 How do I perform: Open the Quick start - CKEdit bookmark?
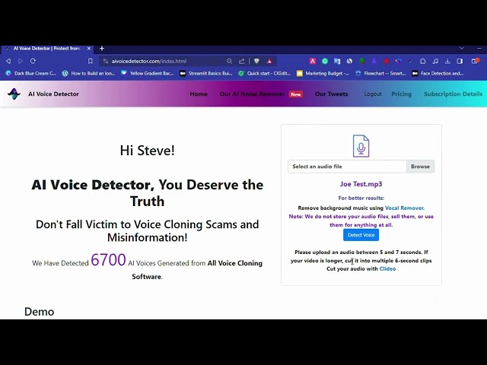pyautogui.click(x=264, y=73)
